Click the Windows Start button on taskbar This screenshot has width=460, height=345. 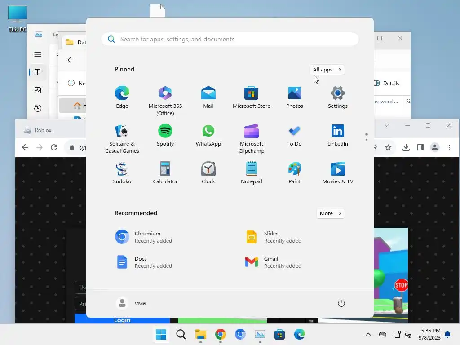click(x=161, y=334)
